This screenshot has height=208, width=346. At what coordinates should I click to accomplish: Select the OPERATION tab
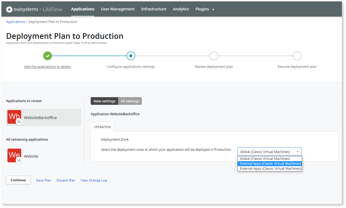pos(102,127)
